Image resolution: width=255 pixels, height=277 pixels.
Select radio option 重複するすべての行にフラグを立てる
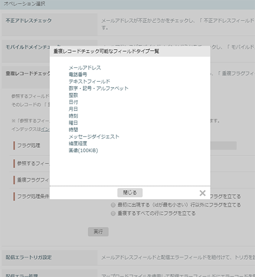pyautogui.click(x=113, y=214)
